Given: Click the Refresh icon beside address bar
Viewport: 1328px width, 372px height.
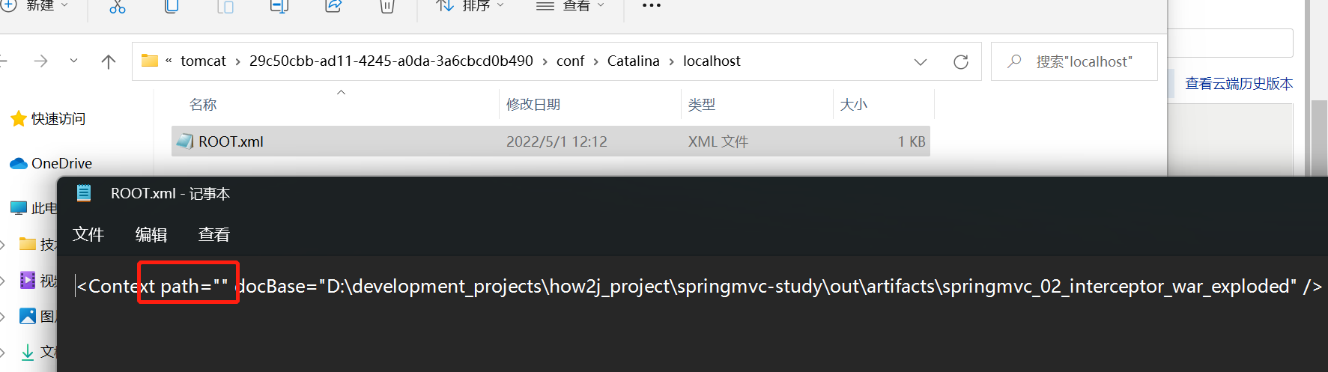Looking at the screenshot, I should pyautogui.click(x=960, y=62).
